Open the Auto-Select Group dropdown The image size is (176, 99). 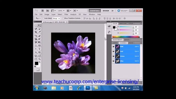point(56,18)
